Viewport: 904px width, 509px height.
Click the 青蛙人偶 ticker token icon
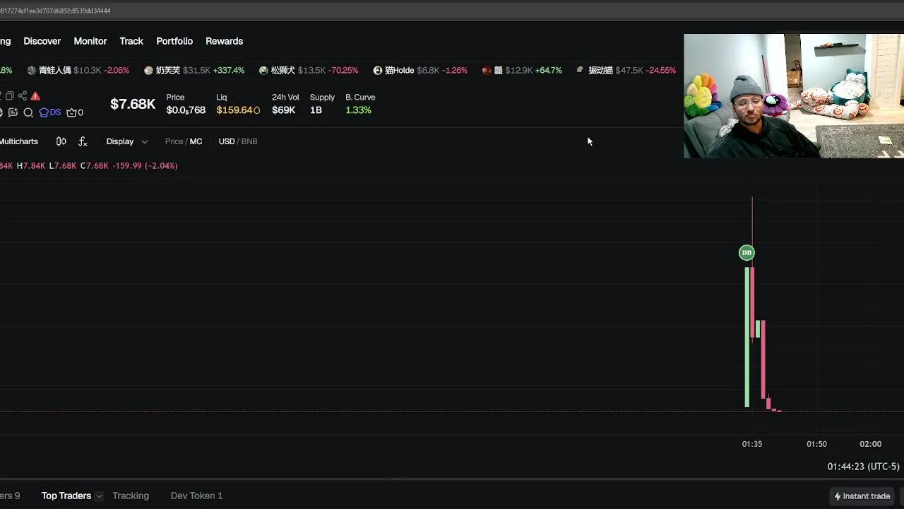pyautogui.click(x=32, y=71)
